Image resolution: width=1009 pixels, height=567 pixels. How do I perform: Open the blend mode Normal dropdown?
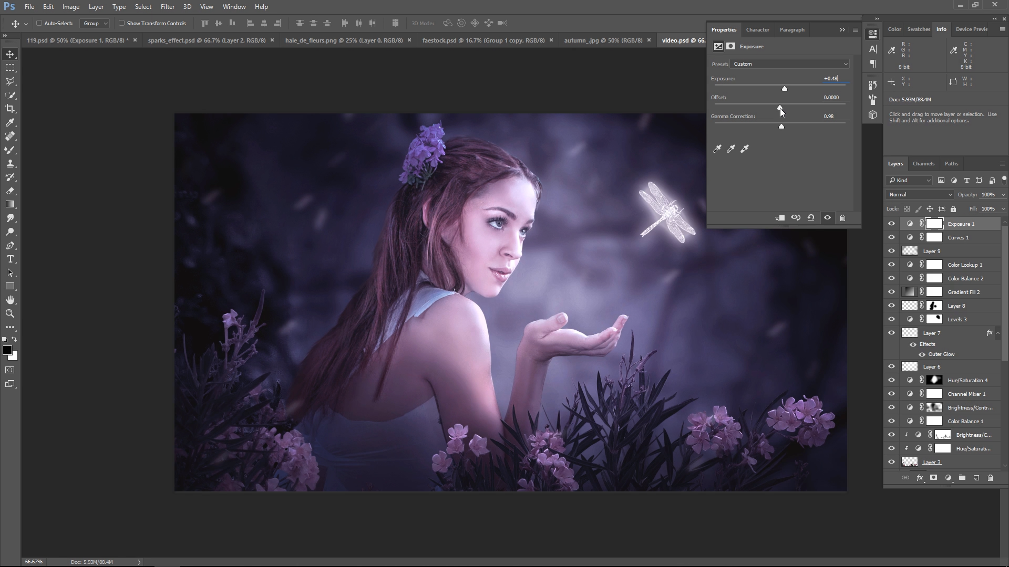pyautogui.click(x=920, y=195)
